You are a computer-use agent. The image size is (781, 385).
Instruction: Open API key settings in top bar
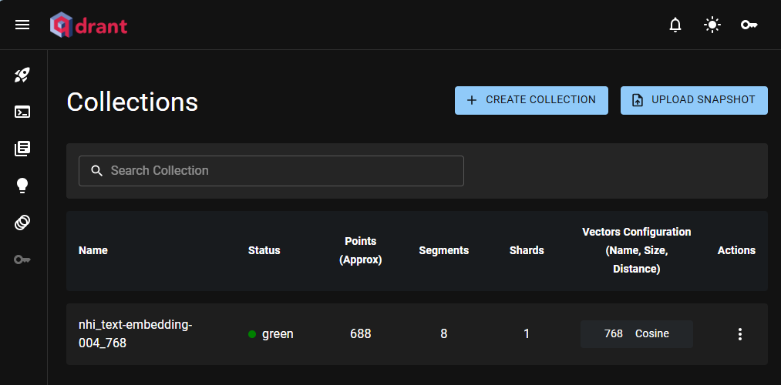749,25
